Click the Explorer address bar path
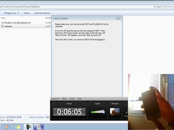The width and height of the screenshot is (174, 130). (x=20, y=7)
